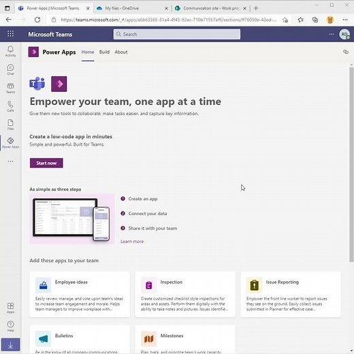The height and width of the screenshot is (354, 354).
Task: Open browser tab actions menu icon
Action: coord(7,8)
